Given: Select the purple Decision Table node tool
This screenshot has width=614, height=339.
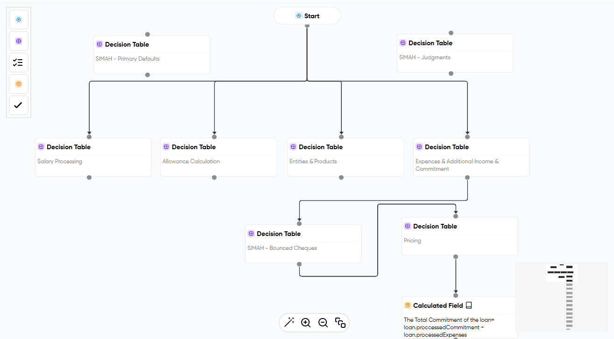Looking at the screenshot, I should [x=18, y=41].
